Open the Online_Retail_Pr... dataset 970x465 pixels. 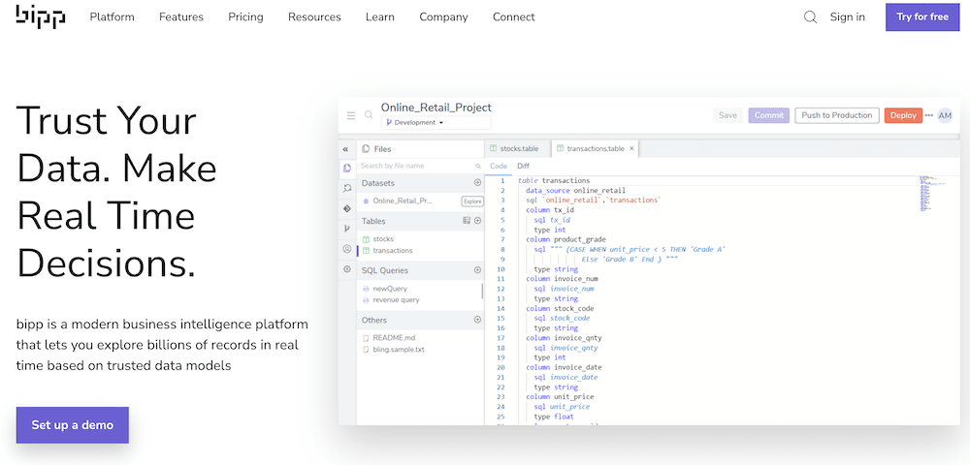pyautogui.click(x=403, y=201)
